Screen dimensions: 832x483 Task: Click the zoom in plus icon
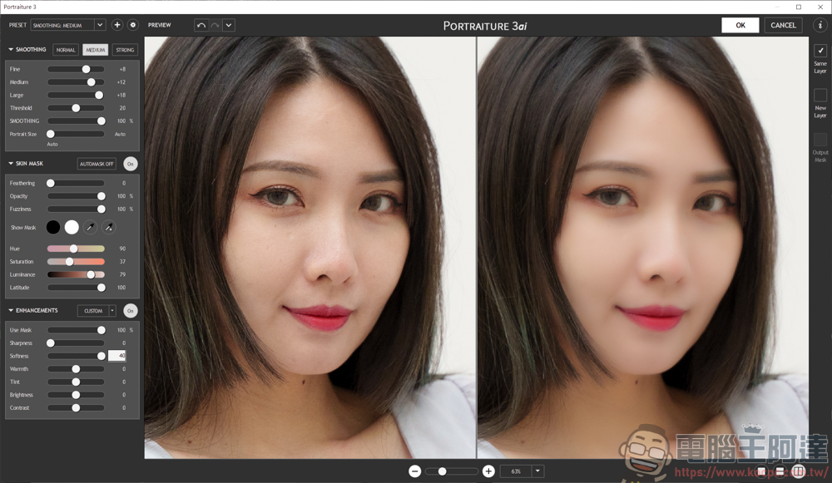[488, 471]
